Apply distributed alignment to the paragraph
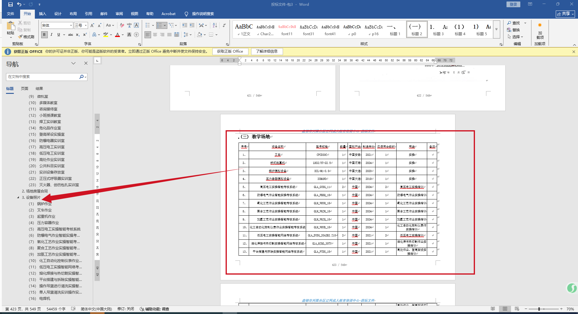 pyautogui.click(x=177, y=35)
